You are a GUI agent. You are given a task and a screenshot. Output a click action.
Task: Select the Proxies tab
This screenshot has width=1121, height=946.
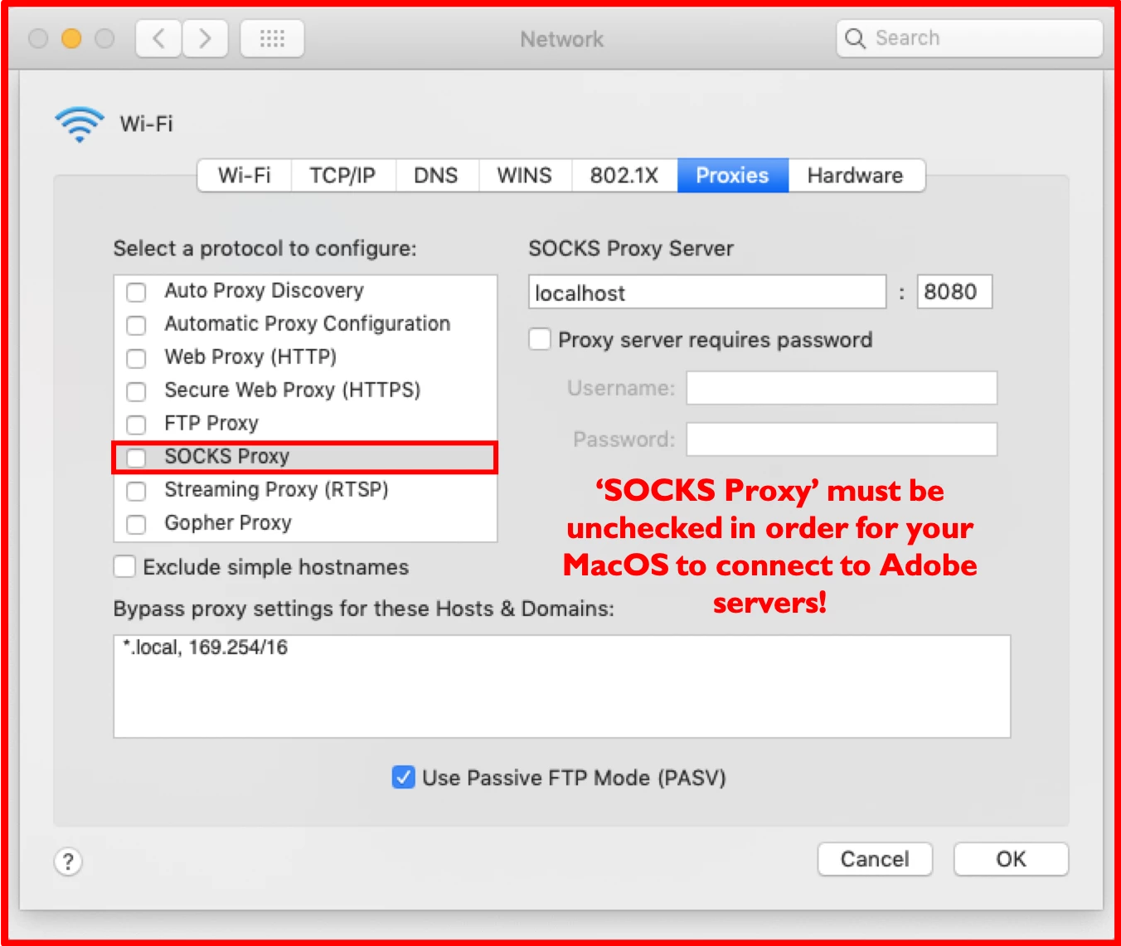coord(733,176)
